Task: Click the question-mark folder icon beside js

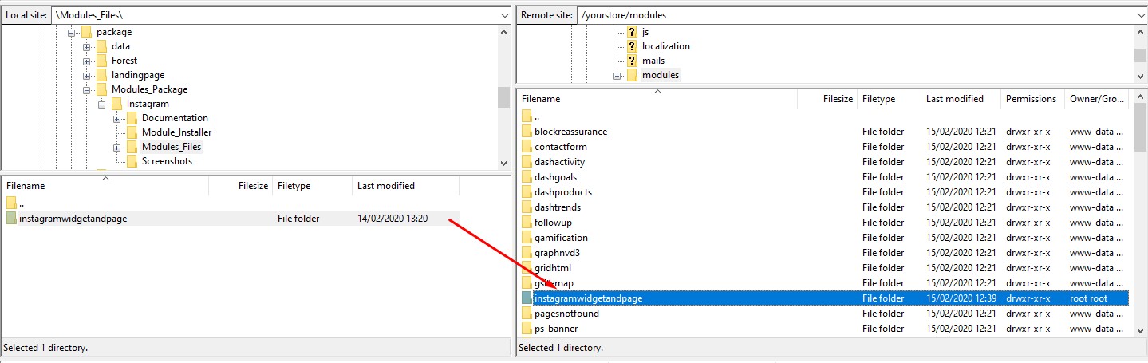Action: pos(632,32)
